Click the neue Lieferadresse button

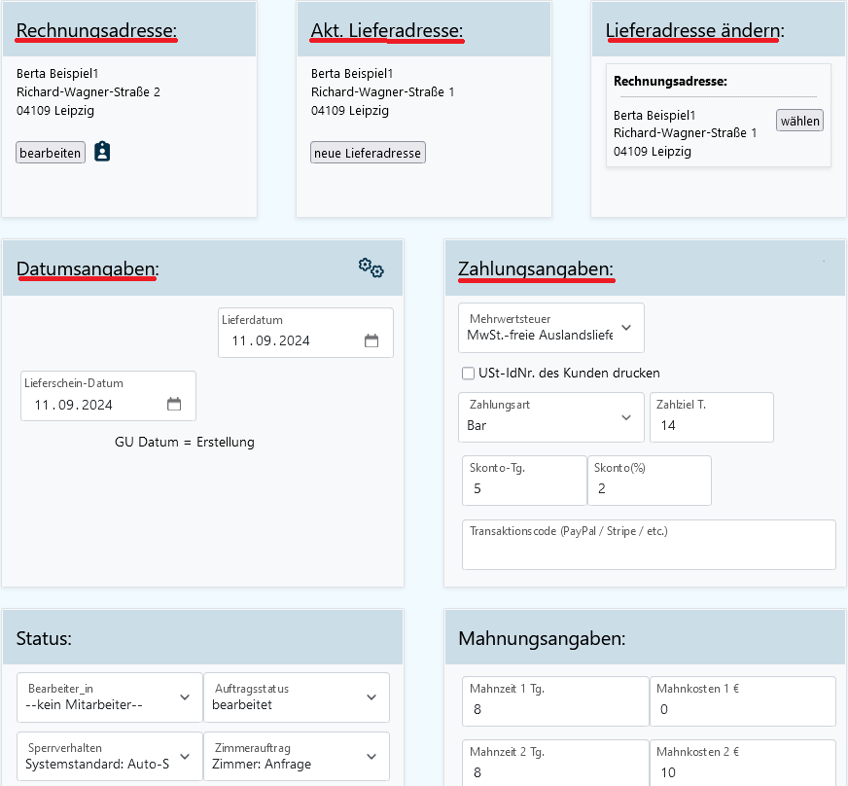[368, 154]
